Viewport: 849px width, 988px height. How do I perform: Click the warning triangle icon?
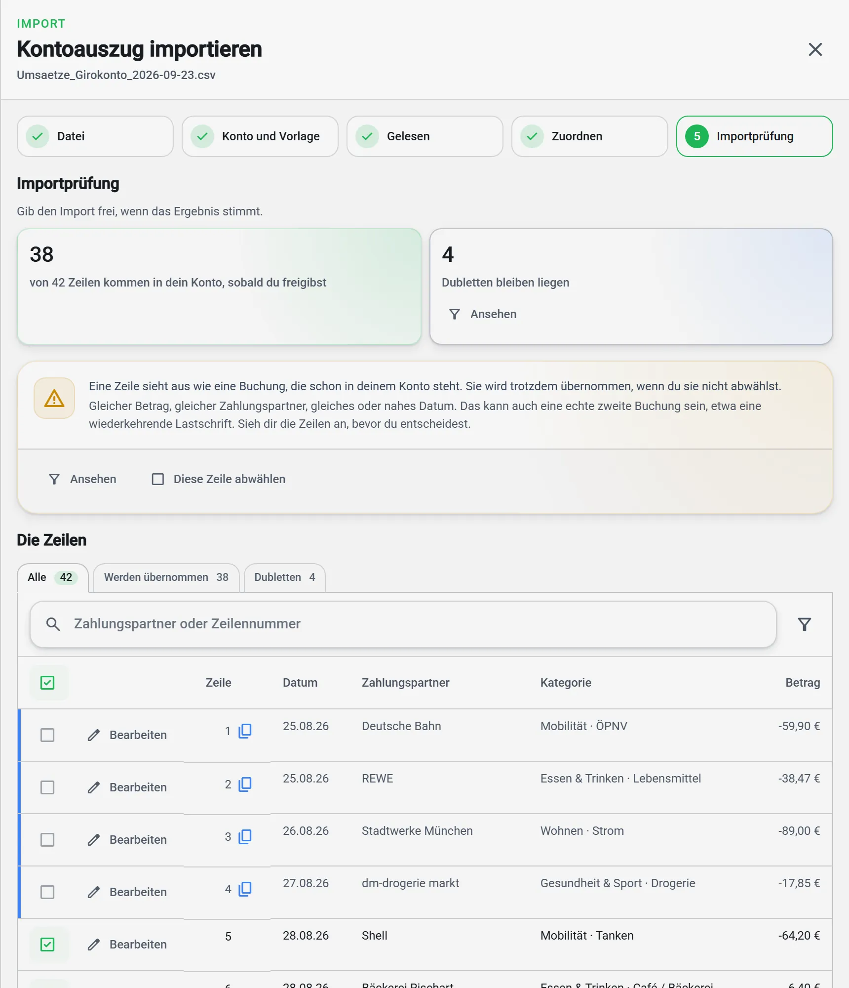click(54, 398)
